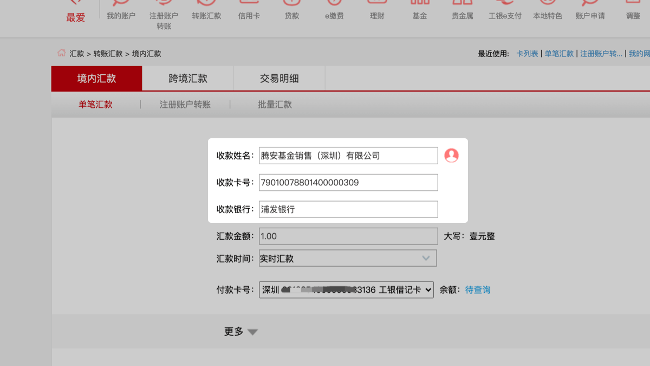Expand the 更多 options section

[x=241, y=332]
